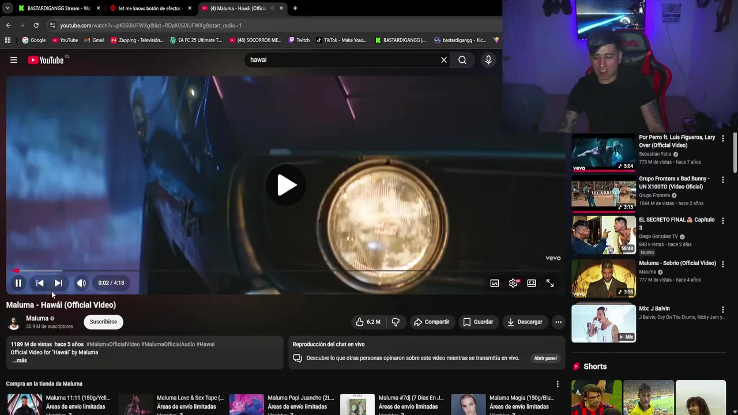Skip to the previous video

40,283
